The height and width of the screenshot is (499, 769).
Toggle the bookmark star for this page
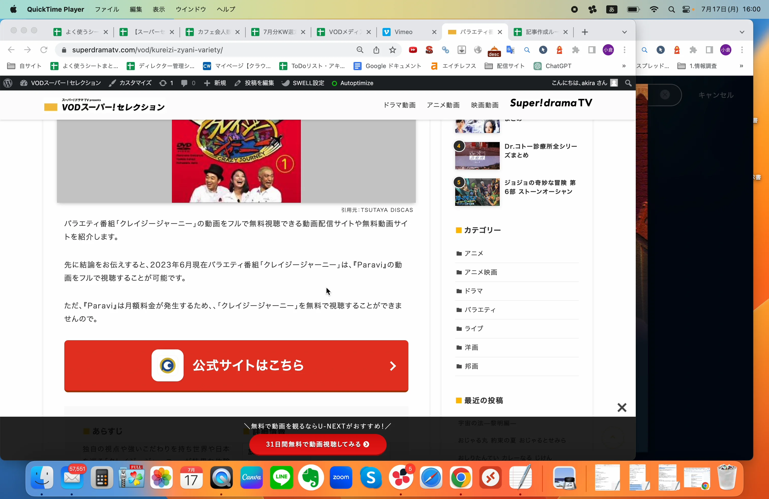[392, 50]
